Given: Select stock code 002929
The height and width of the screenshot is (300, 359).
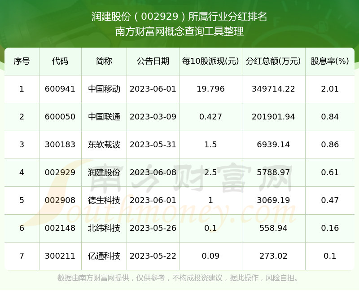Looking at the screenshot, I should click(60, 172).
